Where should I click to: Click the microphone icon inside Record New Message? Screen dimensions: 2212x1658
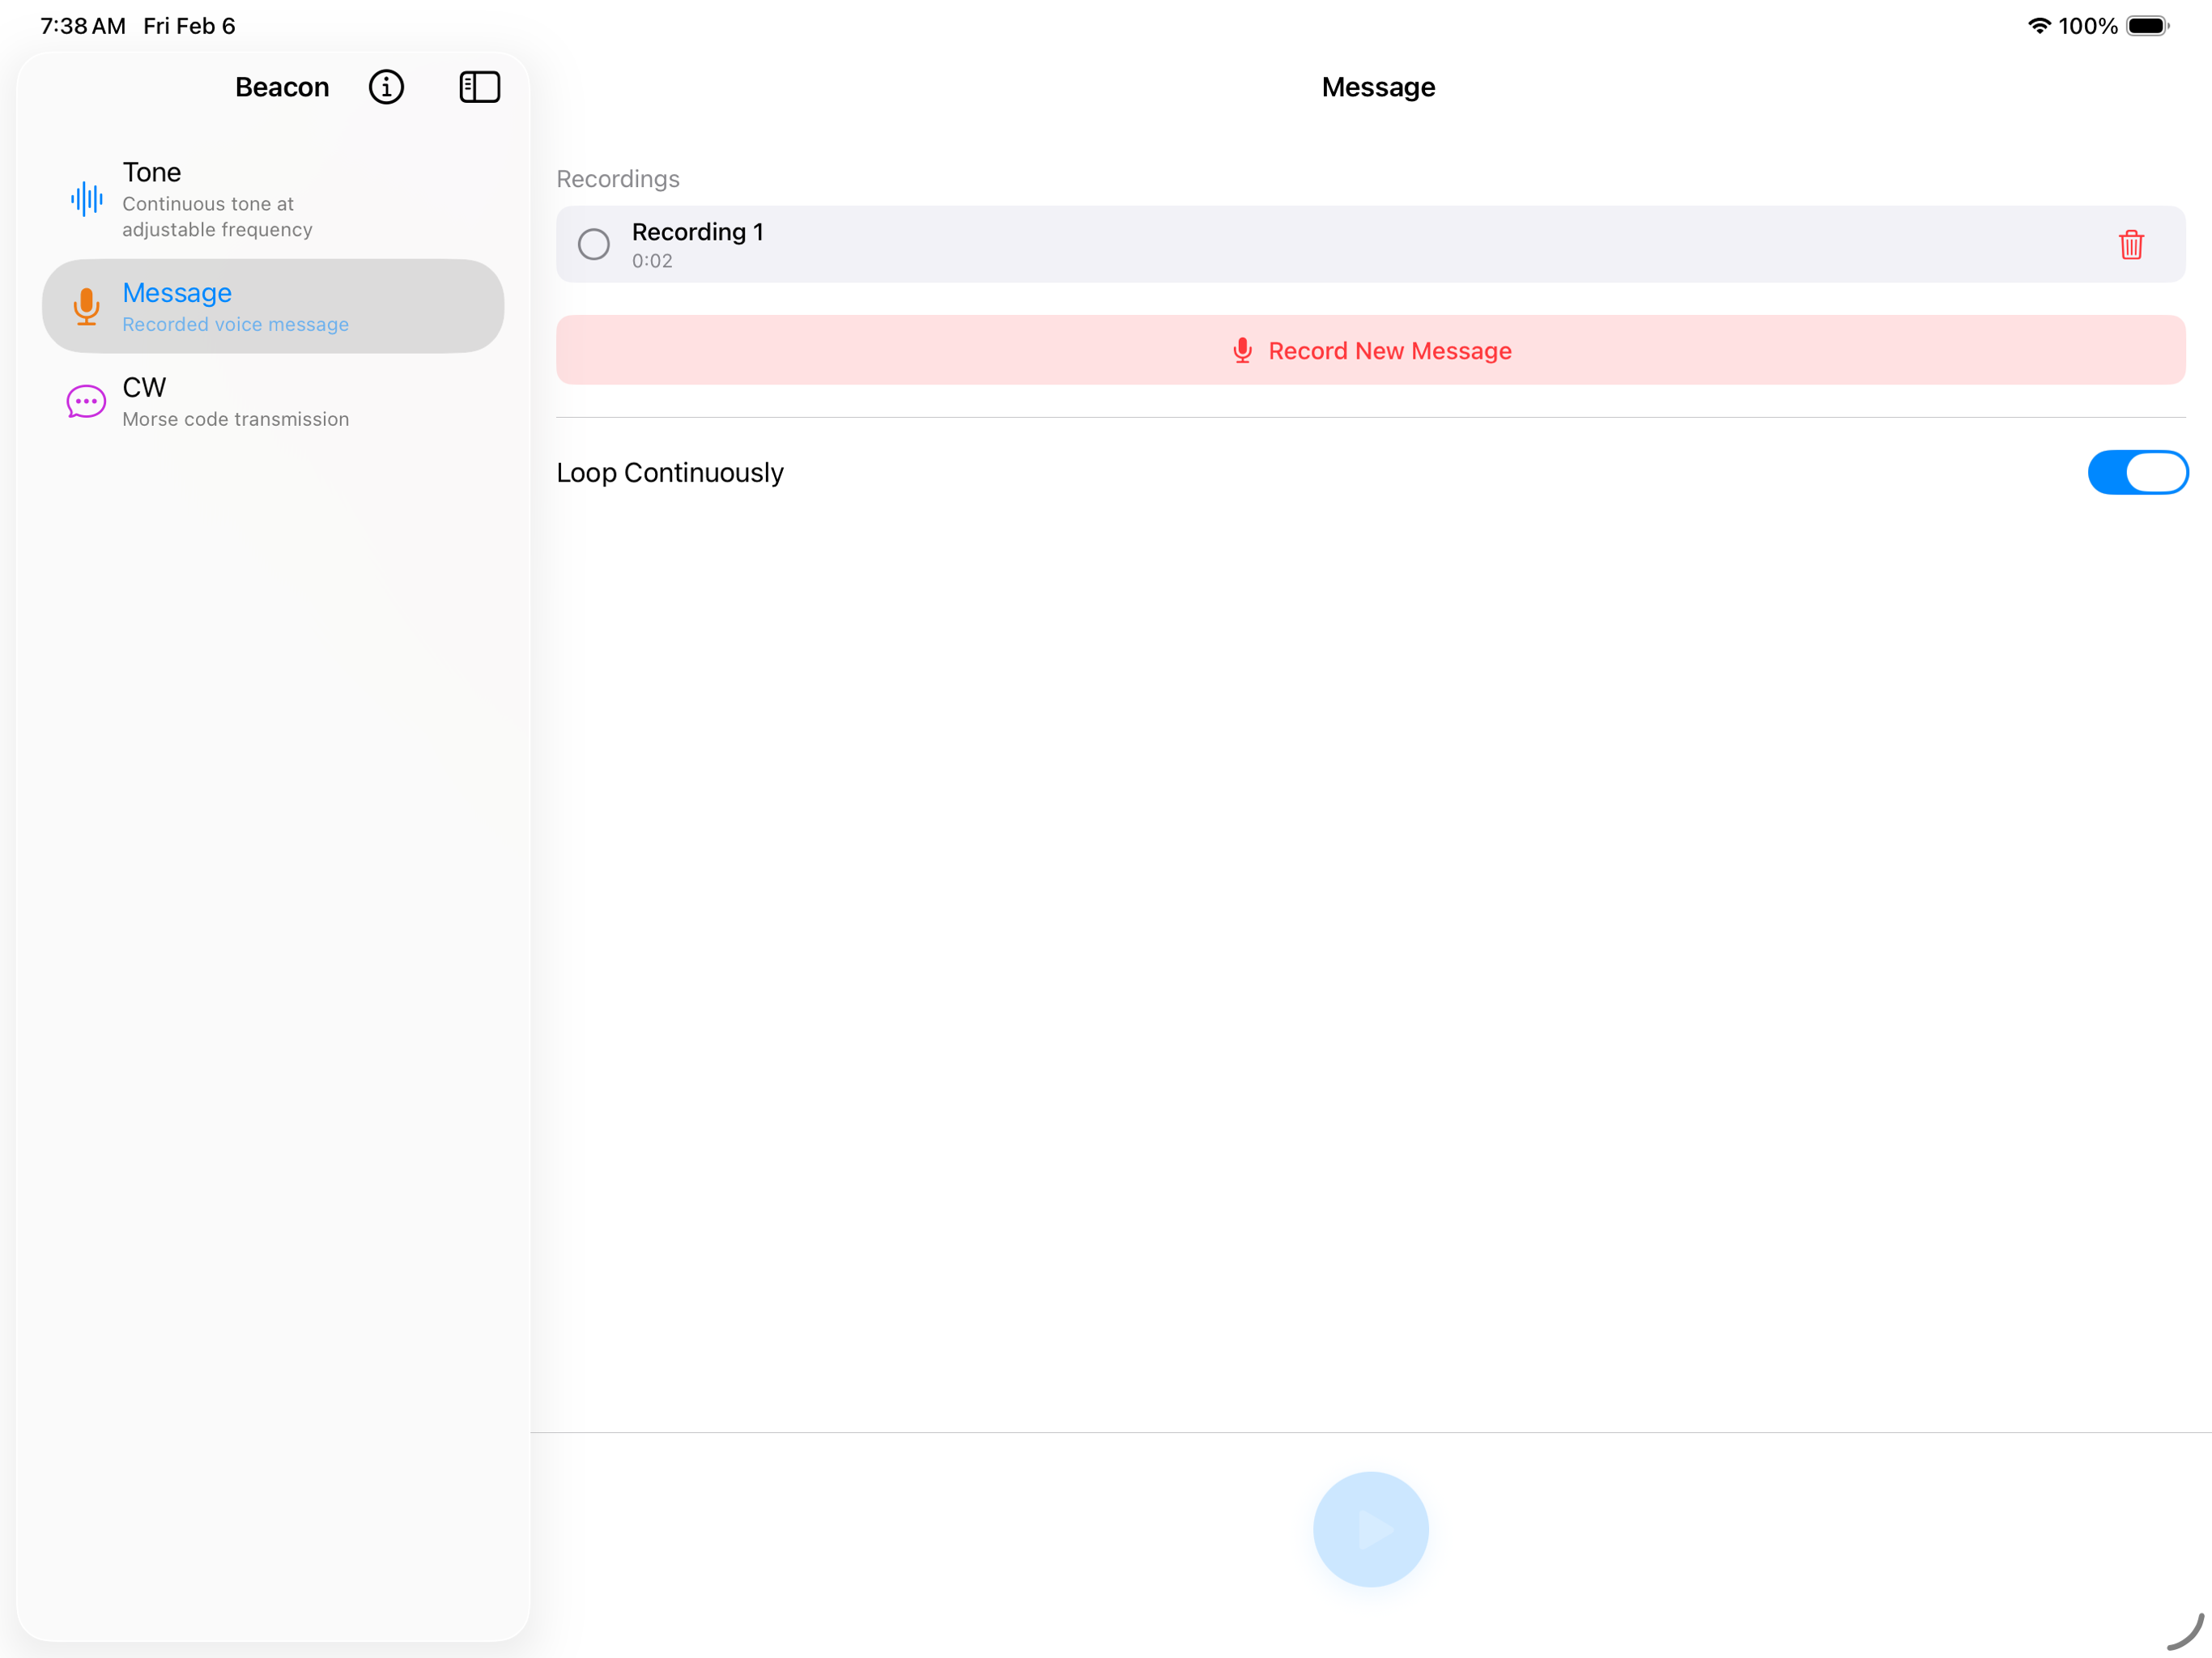pyautogui.click(x=1242, y=350)
